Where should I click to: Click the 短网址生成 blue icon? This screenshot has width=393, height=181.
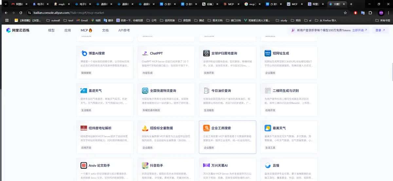coord(268,53)
